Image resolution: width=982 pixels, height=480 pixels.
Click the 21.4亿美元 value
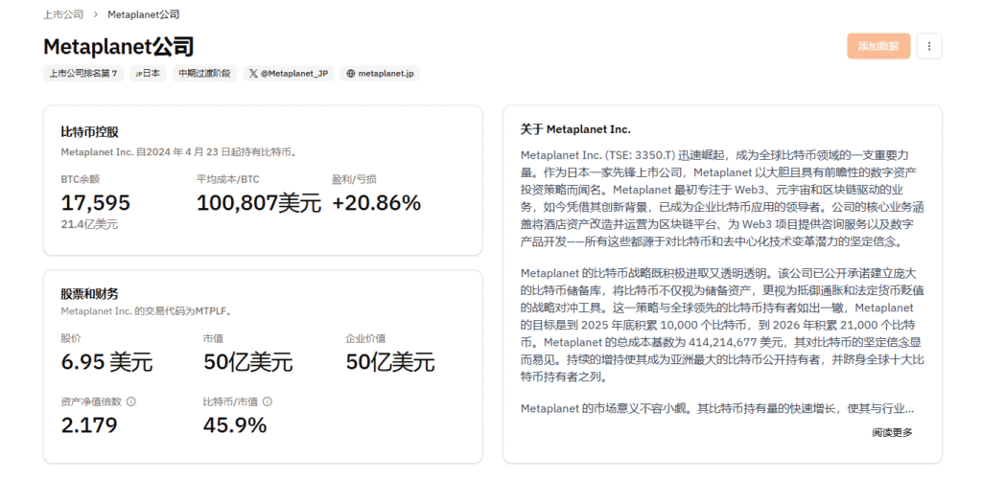tap(89, 224)
